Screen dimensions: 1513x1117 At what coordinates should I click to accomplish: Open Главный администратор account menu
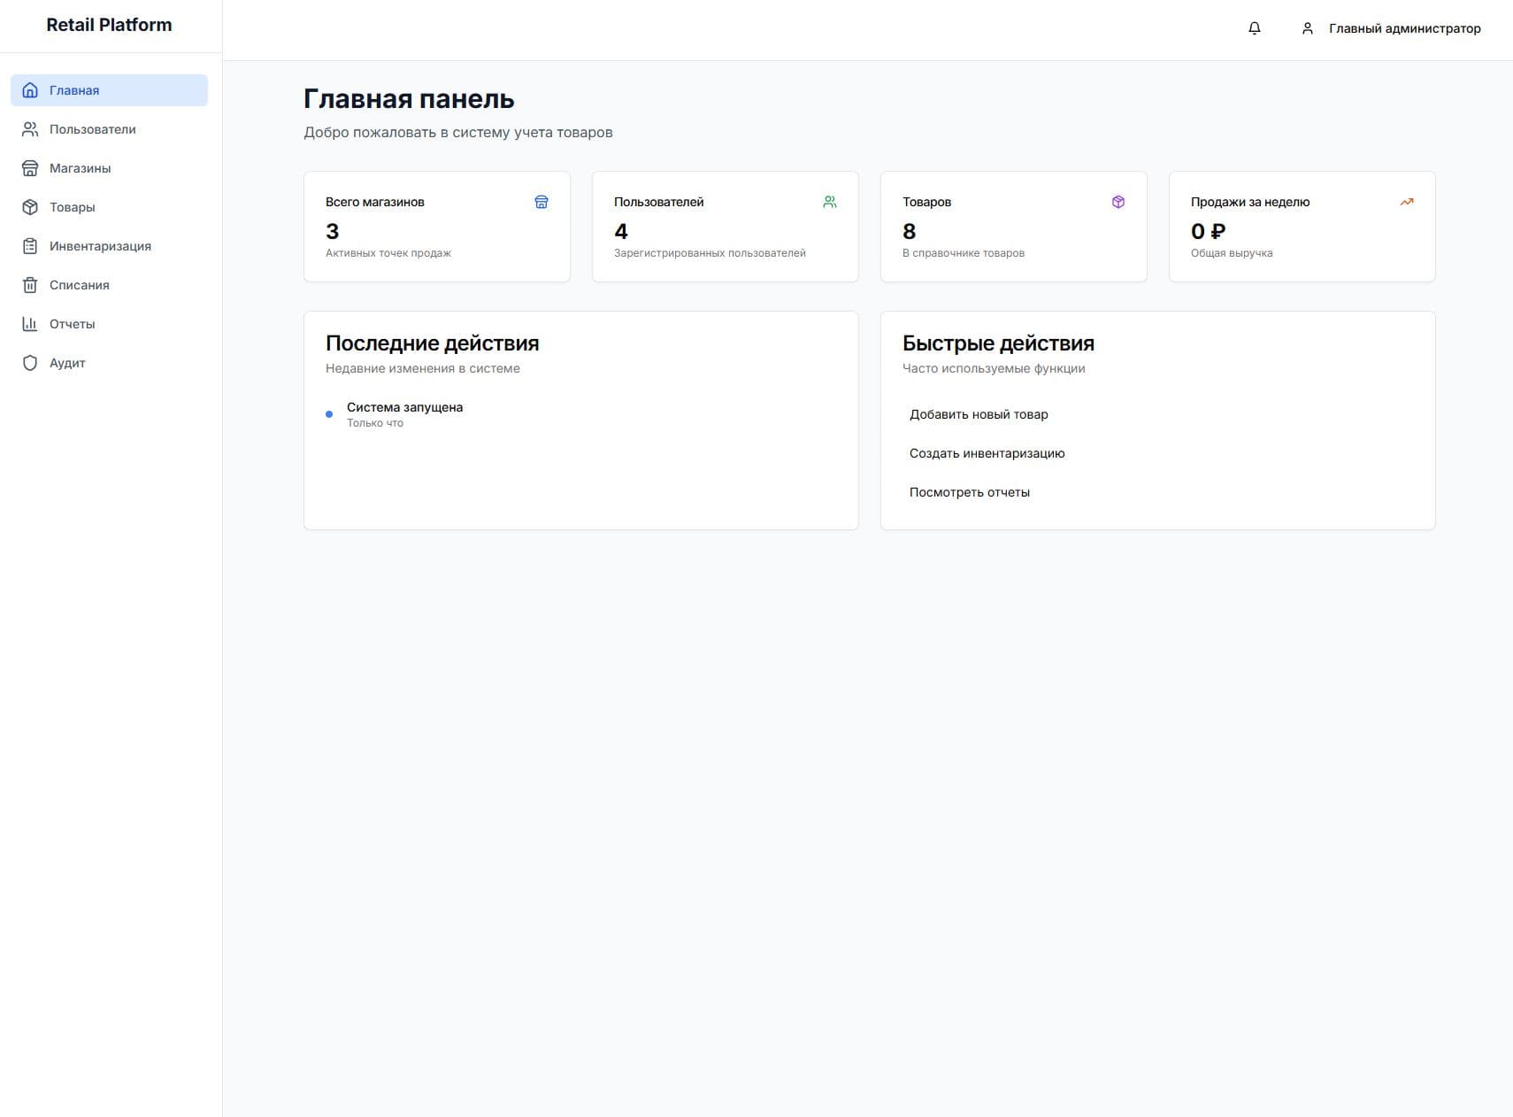pyautogui.click(x=1404, y=28)
